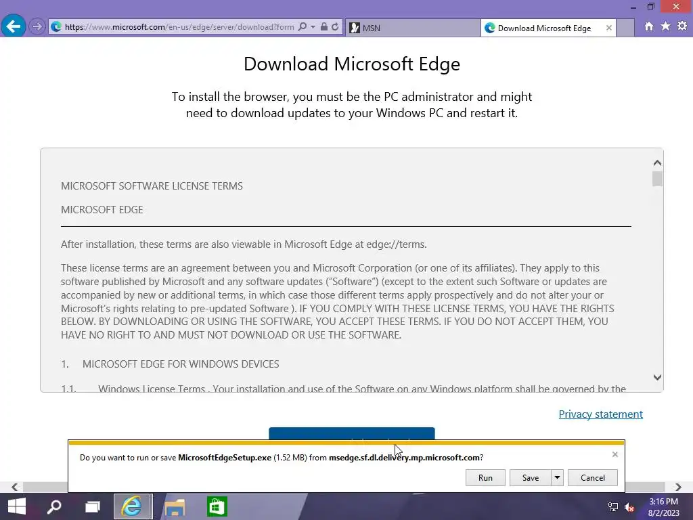Close the Download Microsoft Edge tab
This screenshot has width=693, height=520.
click(x=609, y=28)
